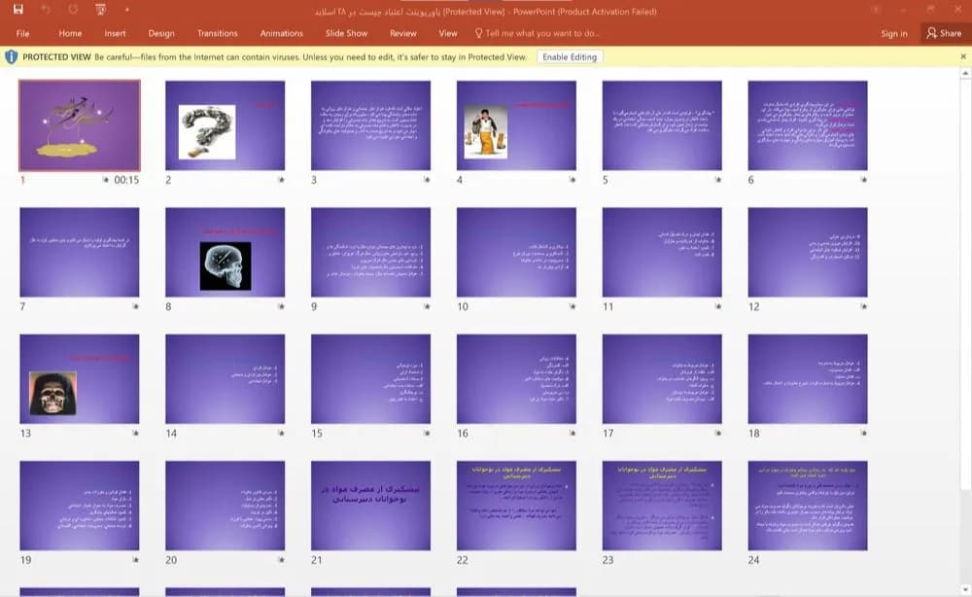The image size is (972, 597).
Task: Click the Share button
Action: [x=944, y=33]
